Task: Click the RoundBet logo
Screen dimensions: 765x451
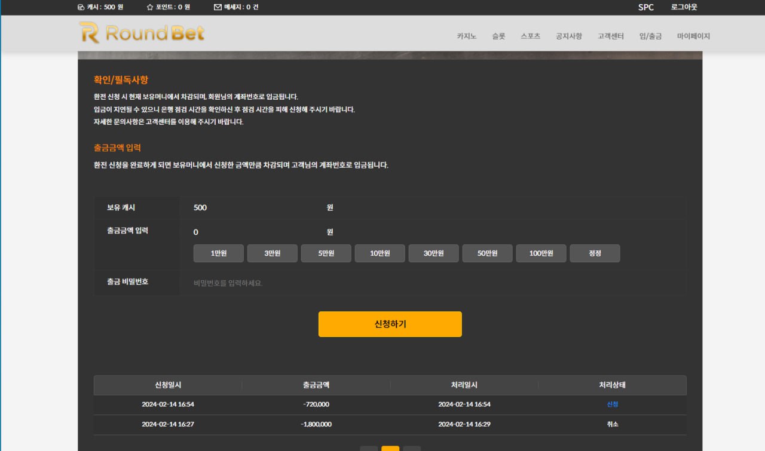Action: click(142, 33)
